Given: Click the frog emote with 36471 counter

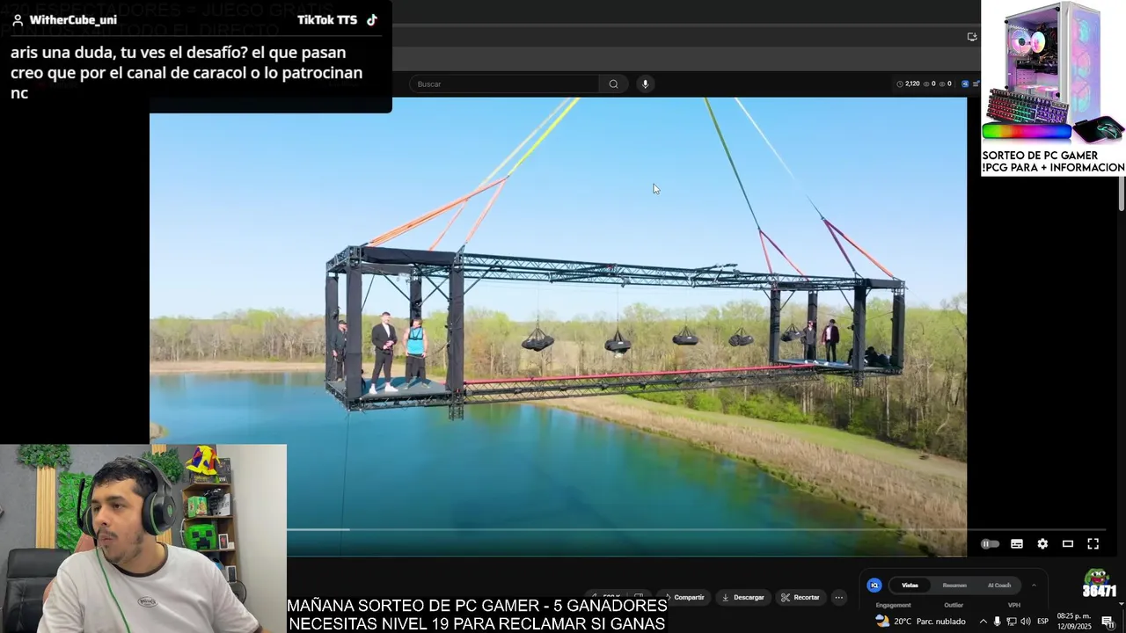Looking at the screenshot, I should [1099, 583].
